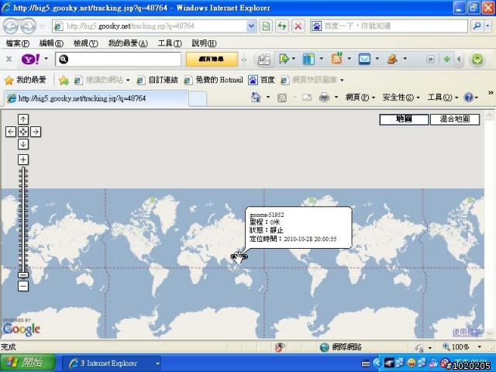Expand the Yahoo toolbar chevron overflow
The image size is (496, 372).
[430, 59]
